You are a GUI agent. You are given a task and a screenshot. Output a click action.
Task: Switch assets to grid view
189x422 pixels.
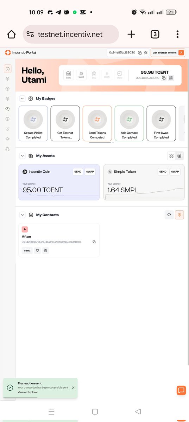(x=171, y=156)
